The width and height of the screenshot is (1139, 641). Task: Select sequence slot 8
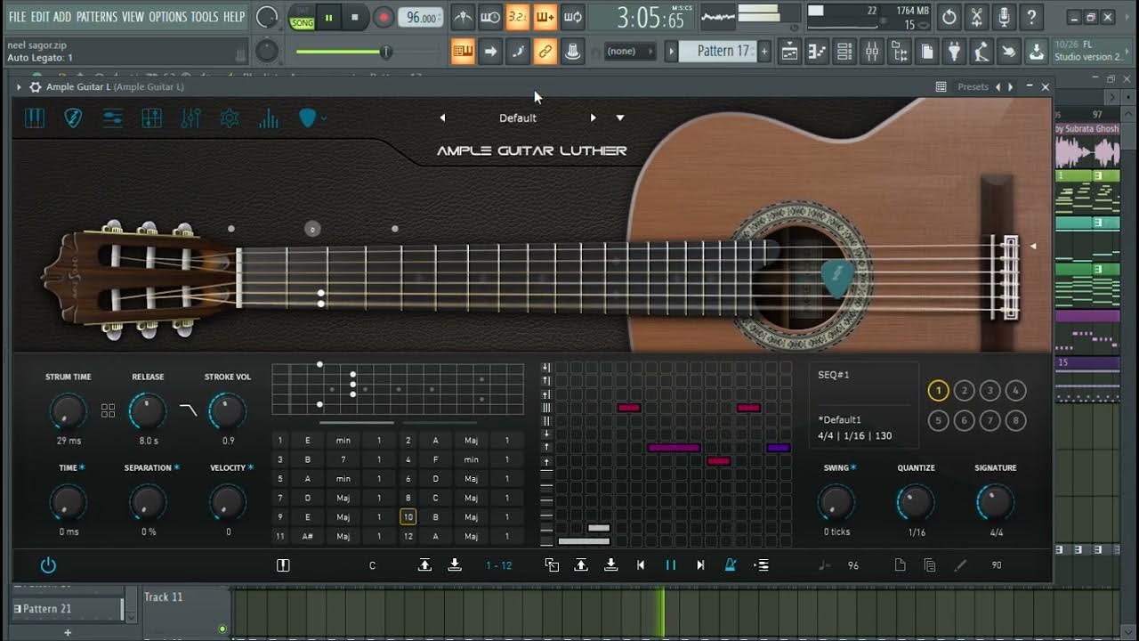tap(1015, 420)
